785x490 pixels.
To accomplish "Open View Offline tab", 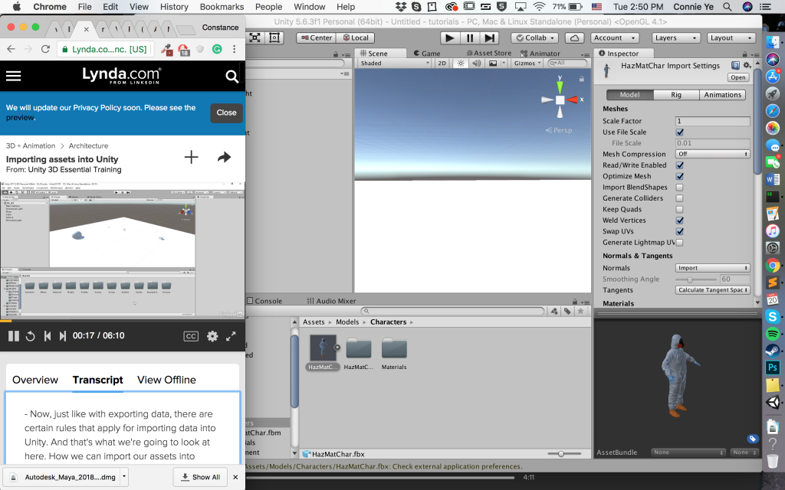I will click(166, 380).
